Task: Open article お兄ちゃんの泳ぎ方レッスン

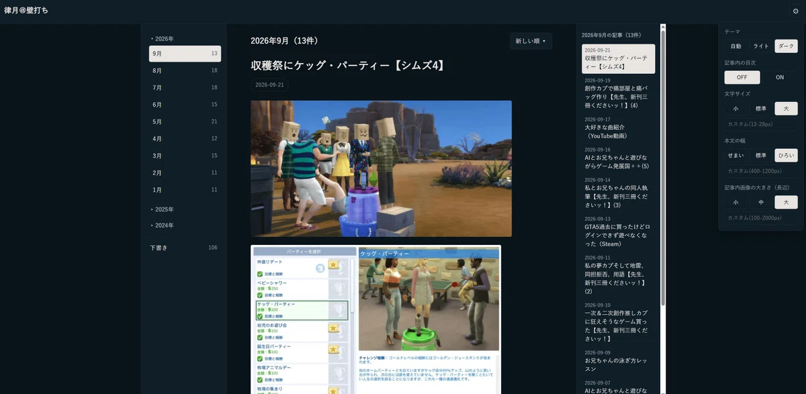Action: coord(618,360)
